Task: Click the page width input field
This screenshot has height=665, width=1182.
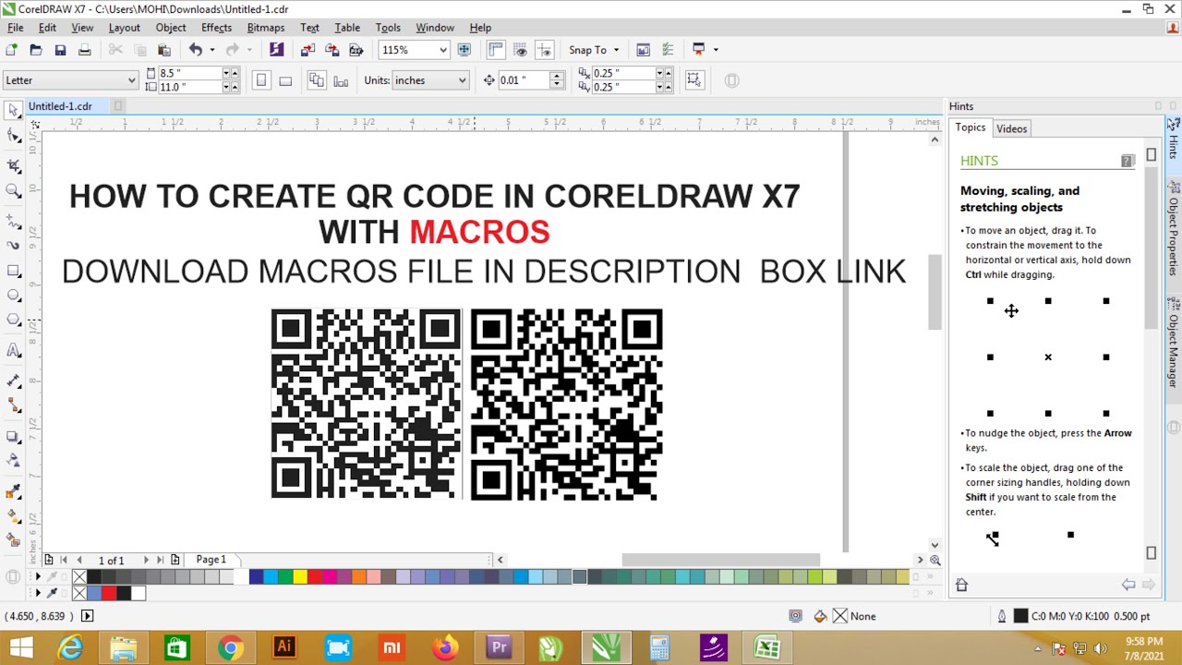Action: pyautogui.click(x=190, y=73)
